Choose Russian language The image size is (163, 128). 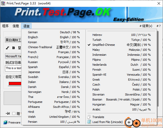click(x=54, y=62)
